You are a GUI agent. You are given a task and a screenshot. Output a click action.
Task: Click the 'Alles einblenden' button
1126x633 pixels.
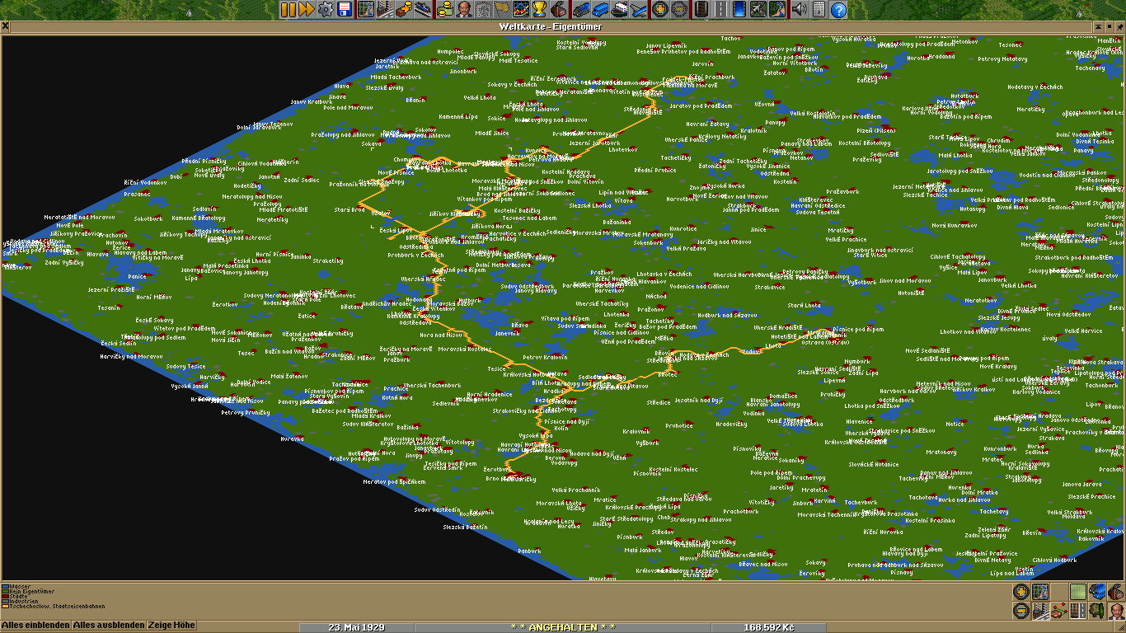(35, 626)
